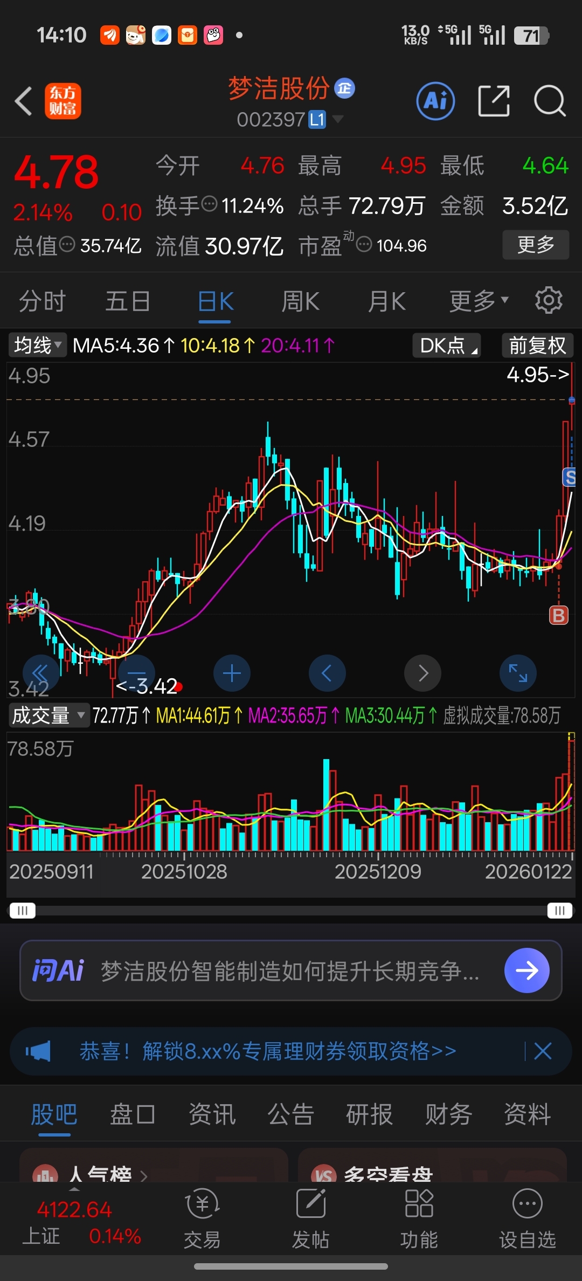Open the 研报 section tab
The image size is (582, 1281).
(370, 1114)
